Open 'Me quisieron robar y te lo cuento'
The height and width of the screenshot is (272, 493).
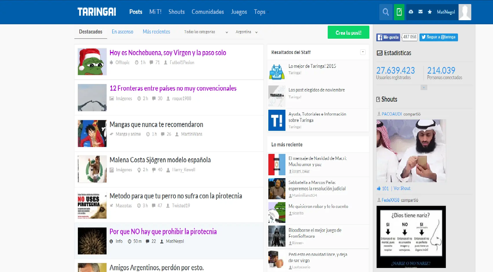point(318,206)
